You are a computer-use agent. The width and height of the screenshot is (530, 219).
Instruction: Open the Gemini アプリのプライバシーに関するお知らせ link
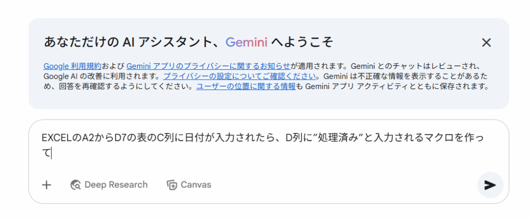pos(208,66)
